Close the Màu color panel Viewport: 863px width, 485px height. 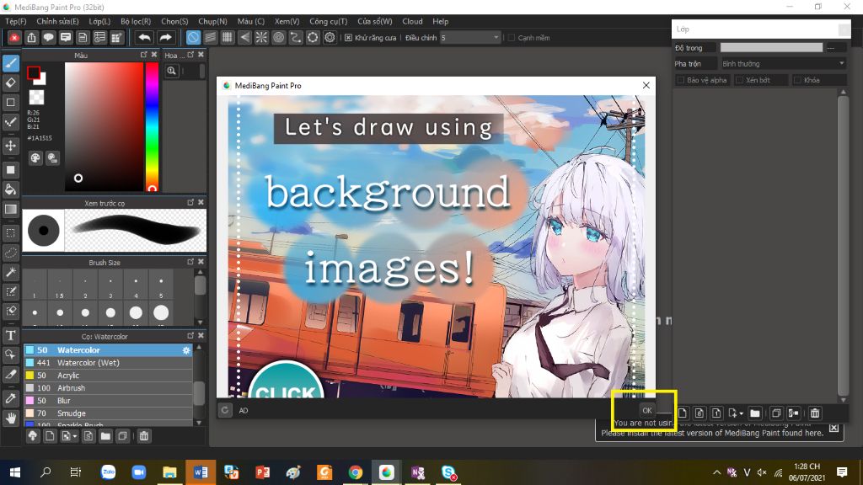click(154, 55)
